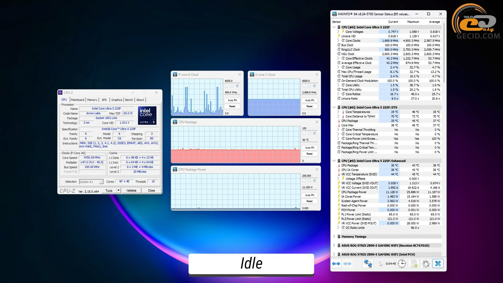Click the 200.000 max field in CPU Package Power
Viewport: 503px width, 283px height.
coord(309,176)
